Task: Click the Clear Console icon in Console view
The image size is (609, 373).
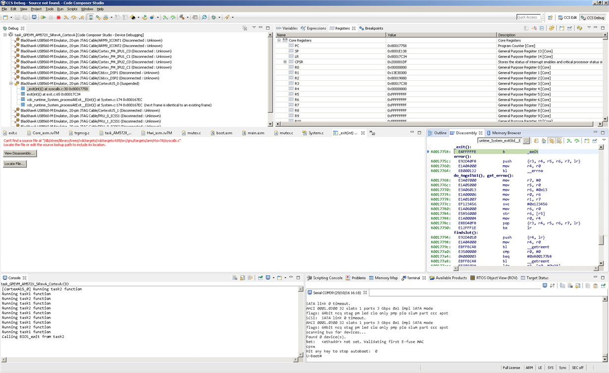Action: pos(235,278)
